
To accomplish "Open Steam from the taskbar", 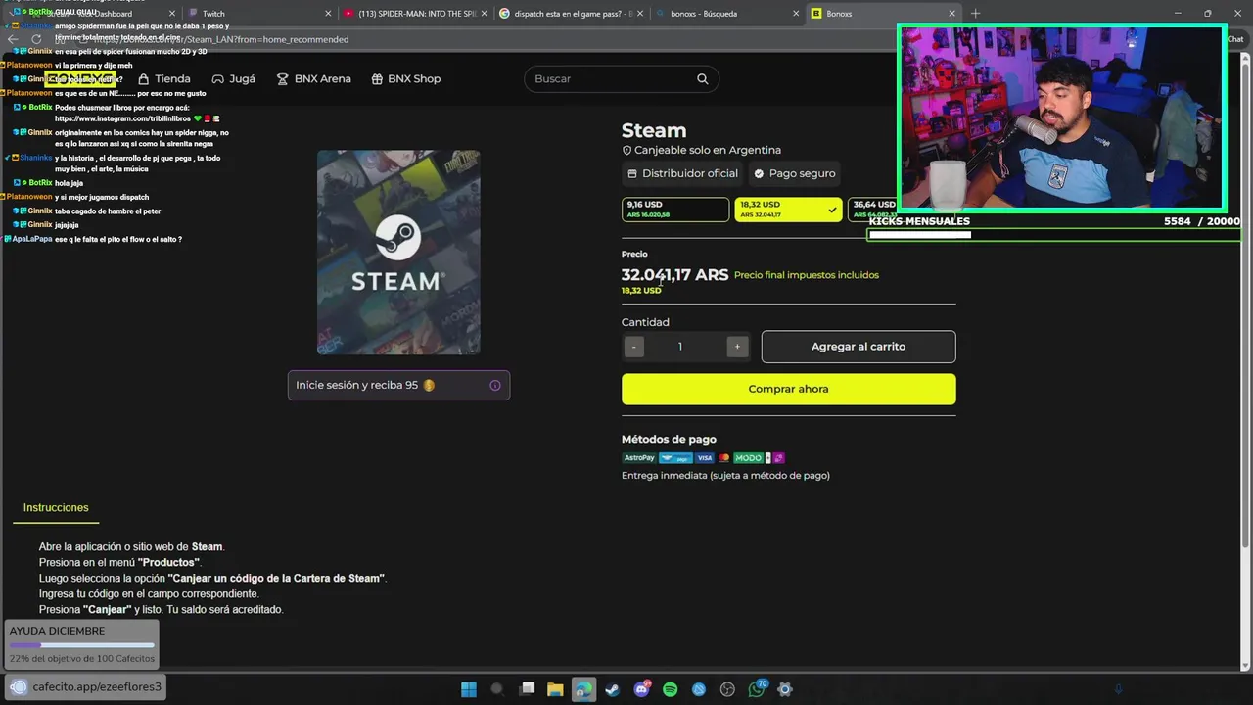I will [x=612, y=689].
